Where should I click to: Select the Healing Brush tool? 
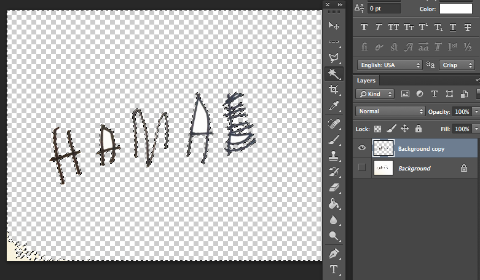coord(333,124)
